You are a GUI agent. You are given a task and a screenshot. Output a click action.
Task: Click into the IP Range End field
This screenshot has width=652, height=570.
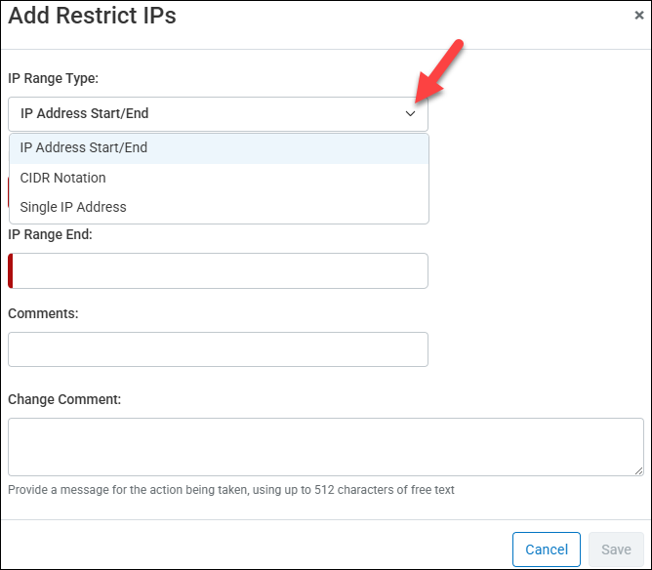coord(219,271)
